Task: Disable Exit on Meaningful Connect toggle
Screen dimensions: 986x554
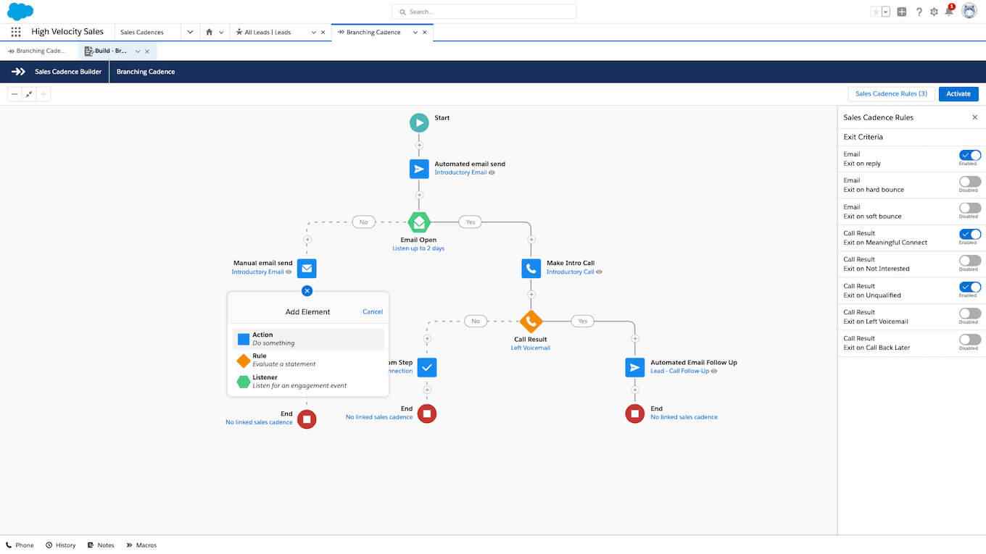Action: [x=970, y=235]
